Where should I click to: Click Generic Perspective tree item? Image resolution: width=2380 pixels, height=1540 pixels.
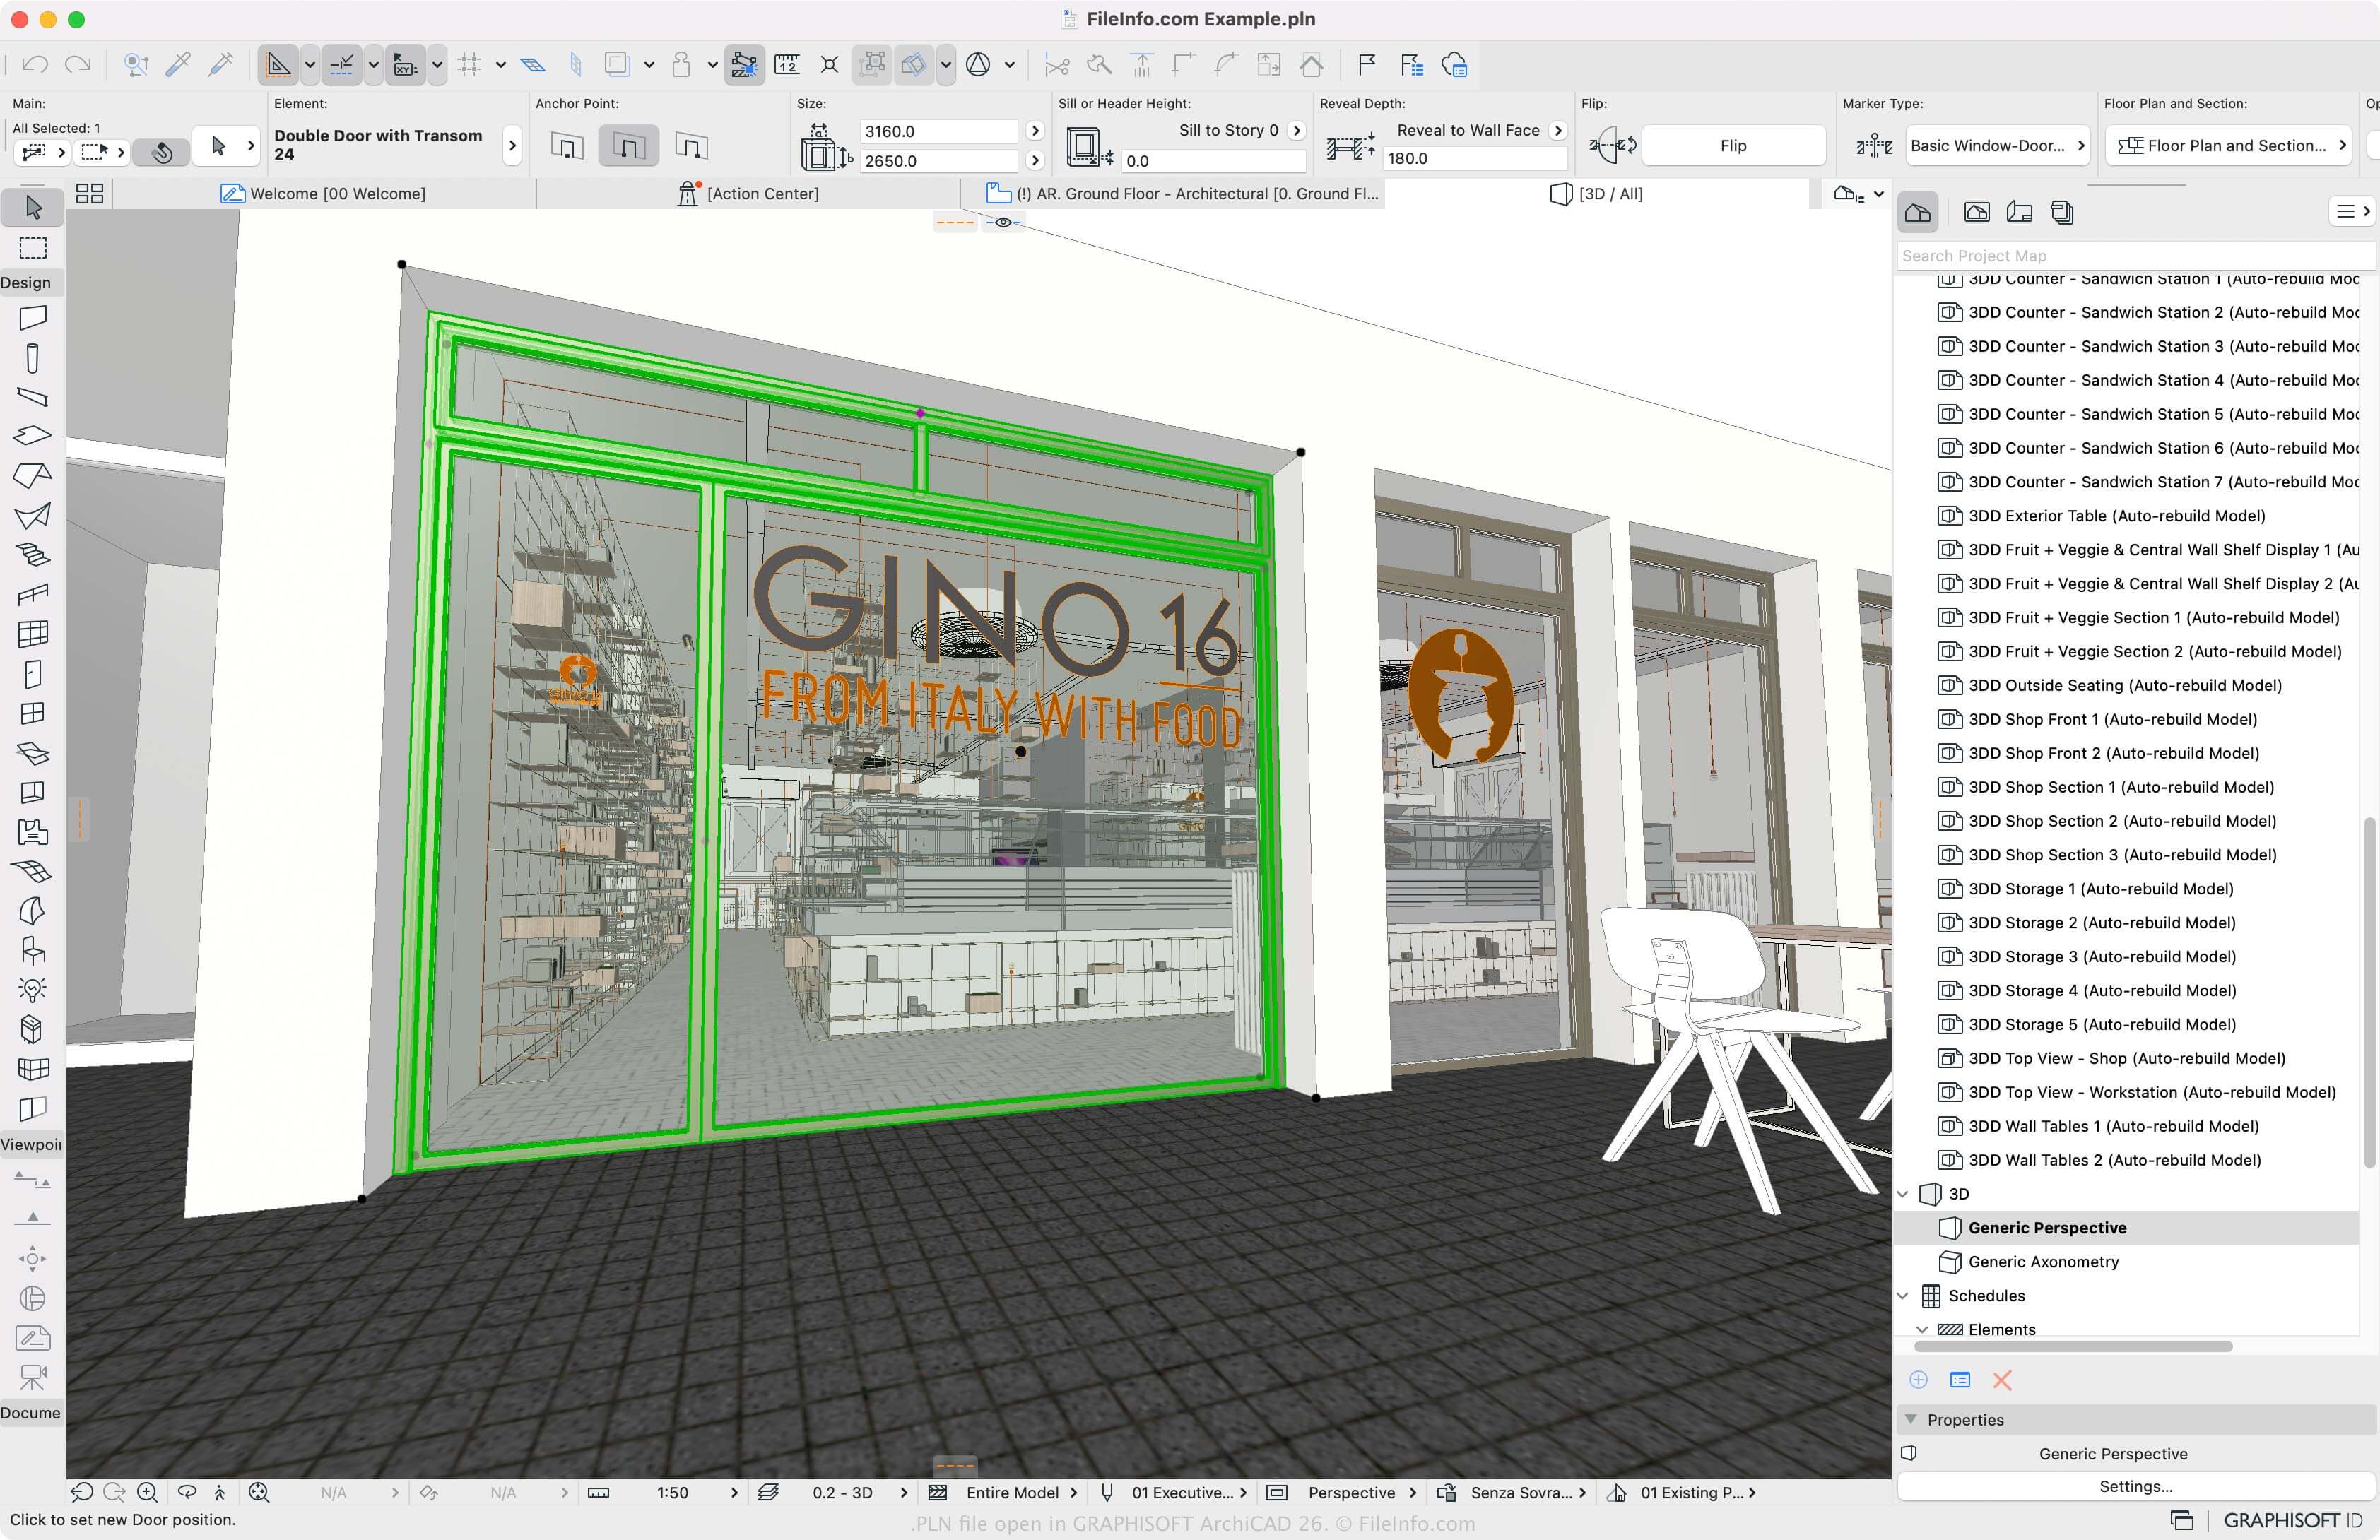pos(2047,1226)
